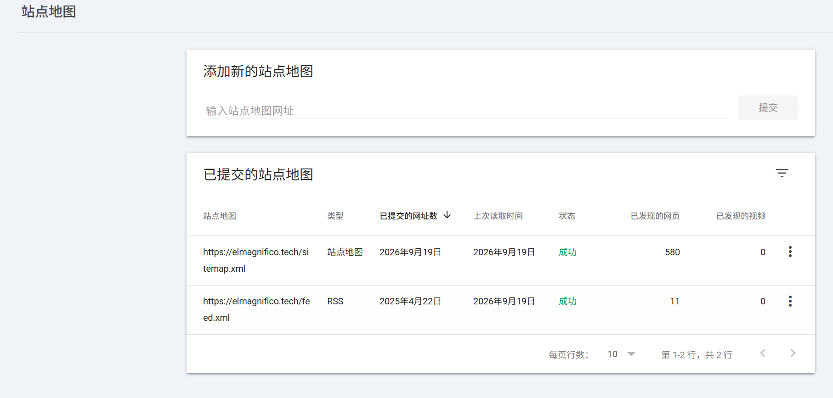Click sort arrow beside 已提交的网址数
The height and width of the screenshot is (398, 833).
point(447,215)
